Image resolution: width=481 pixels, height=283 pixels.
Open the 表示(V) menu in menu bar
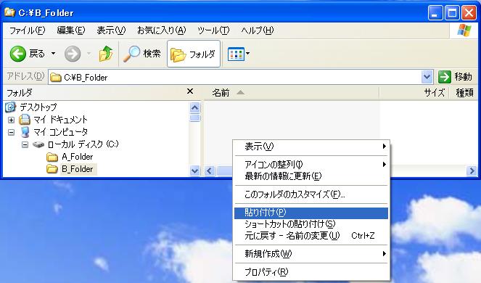[x=111, y=30]
